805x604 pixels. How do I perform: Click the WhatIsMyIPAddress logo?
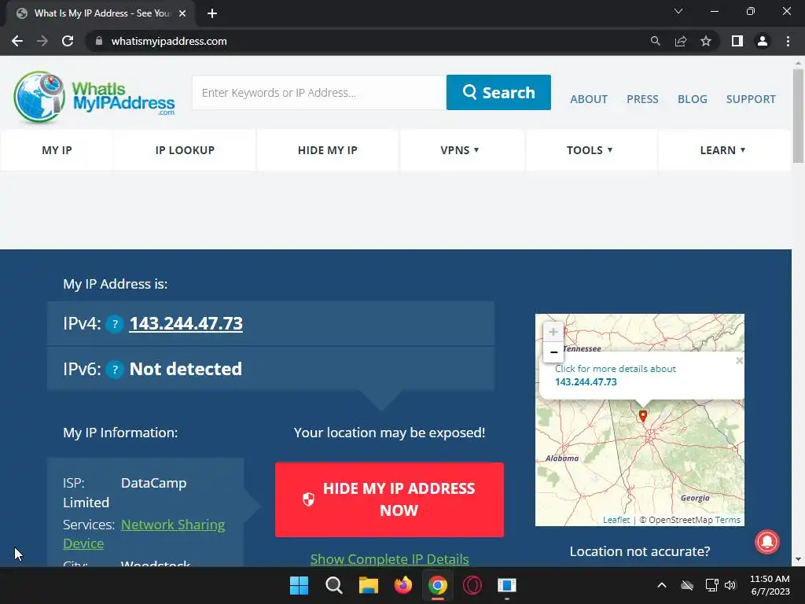pyautogui.click(x=94, y=97)
